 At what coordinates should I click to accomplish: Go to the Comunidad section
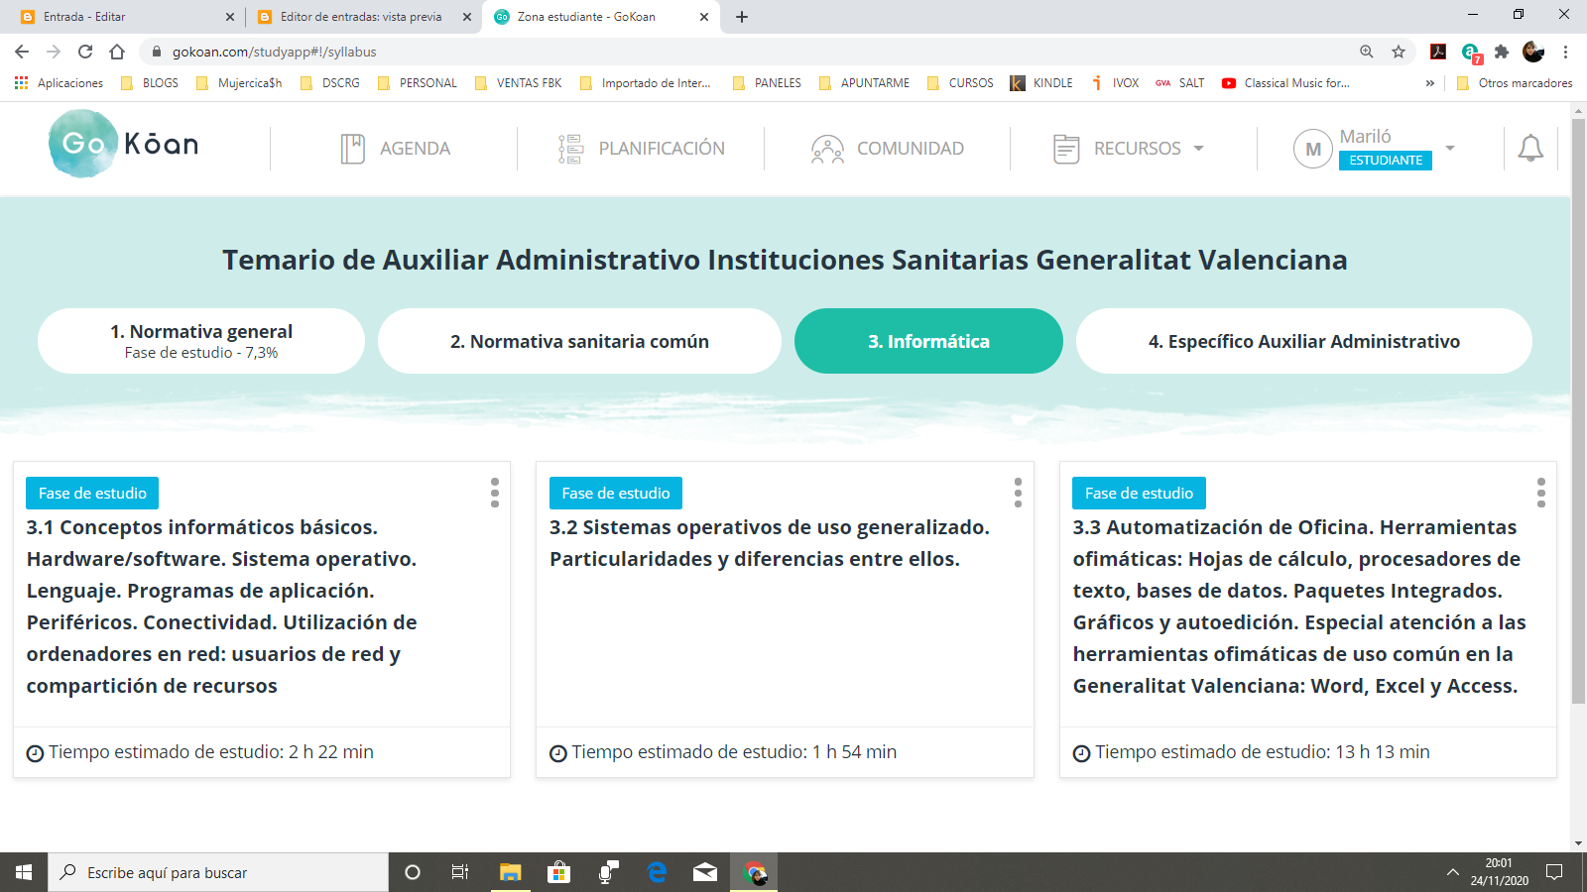click(x=887, y=149)
